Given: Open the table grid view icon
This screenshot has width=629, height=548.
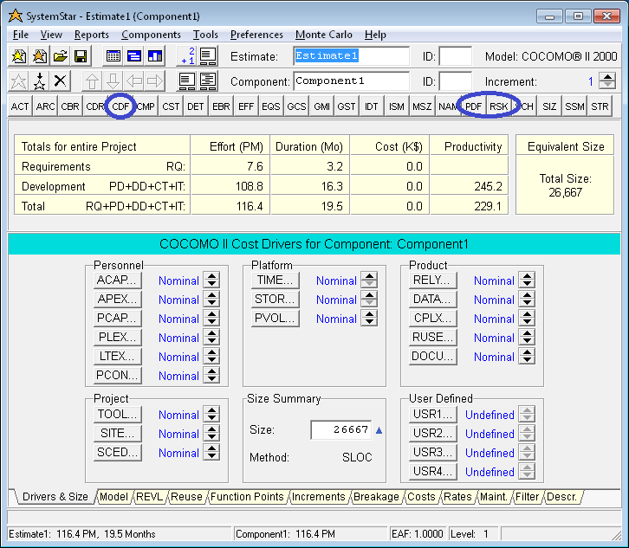Looking at the screenshot, I should coord(113,56).
